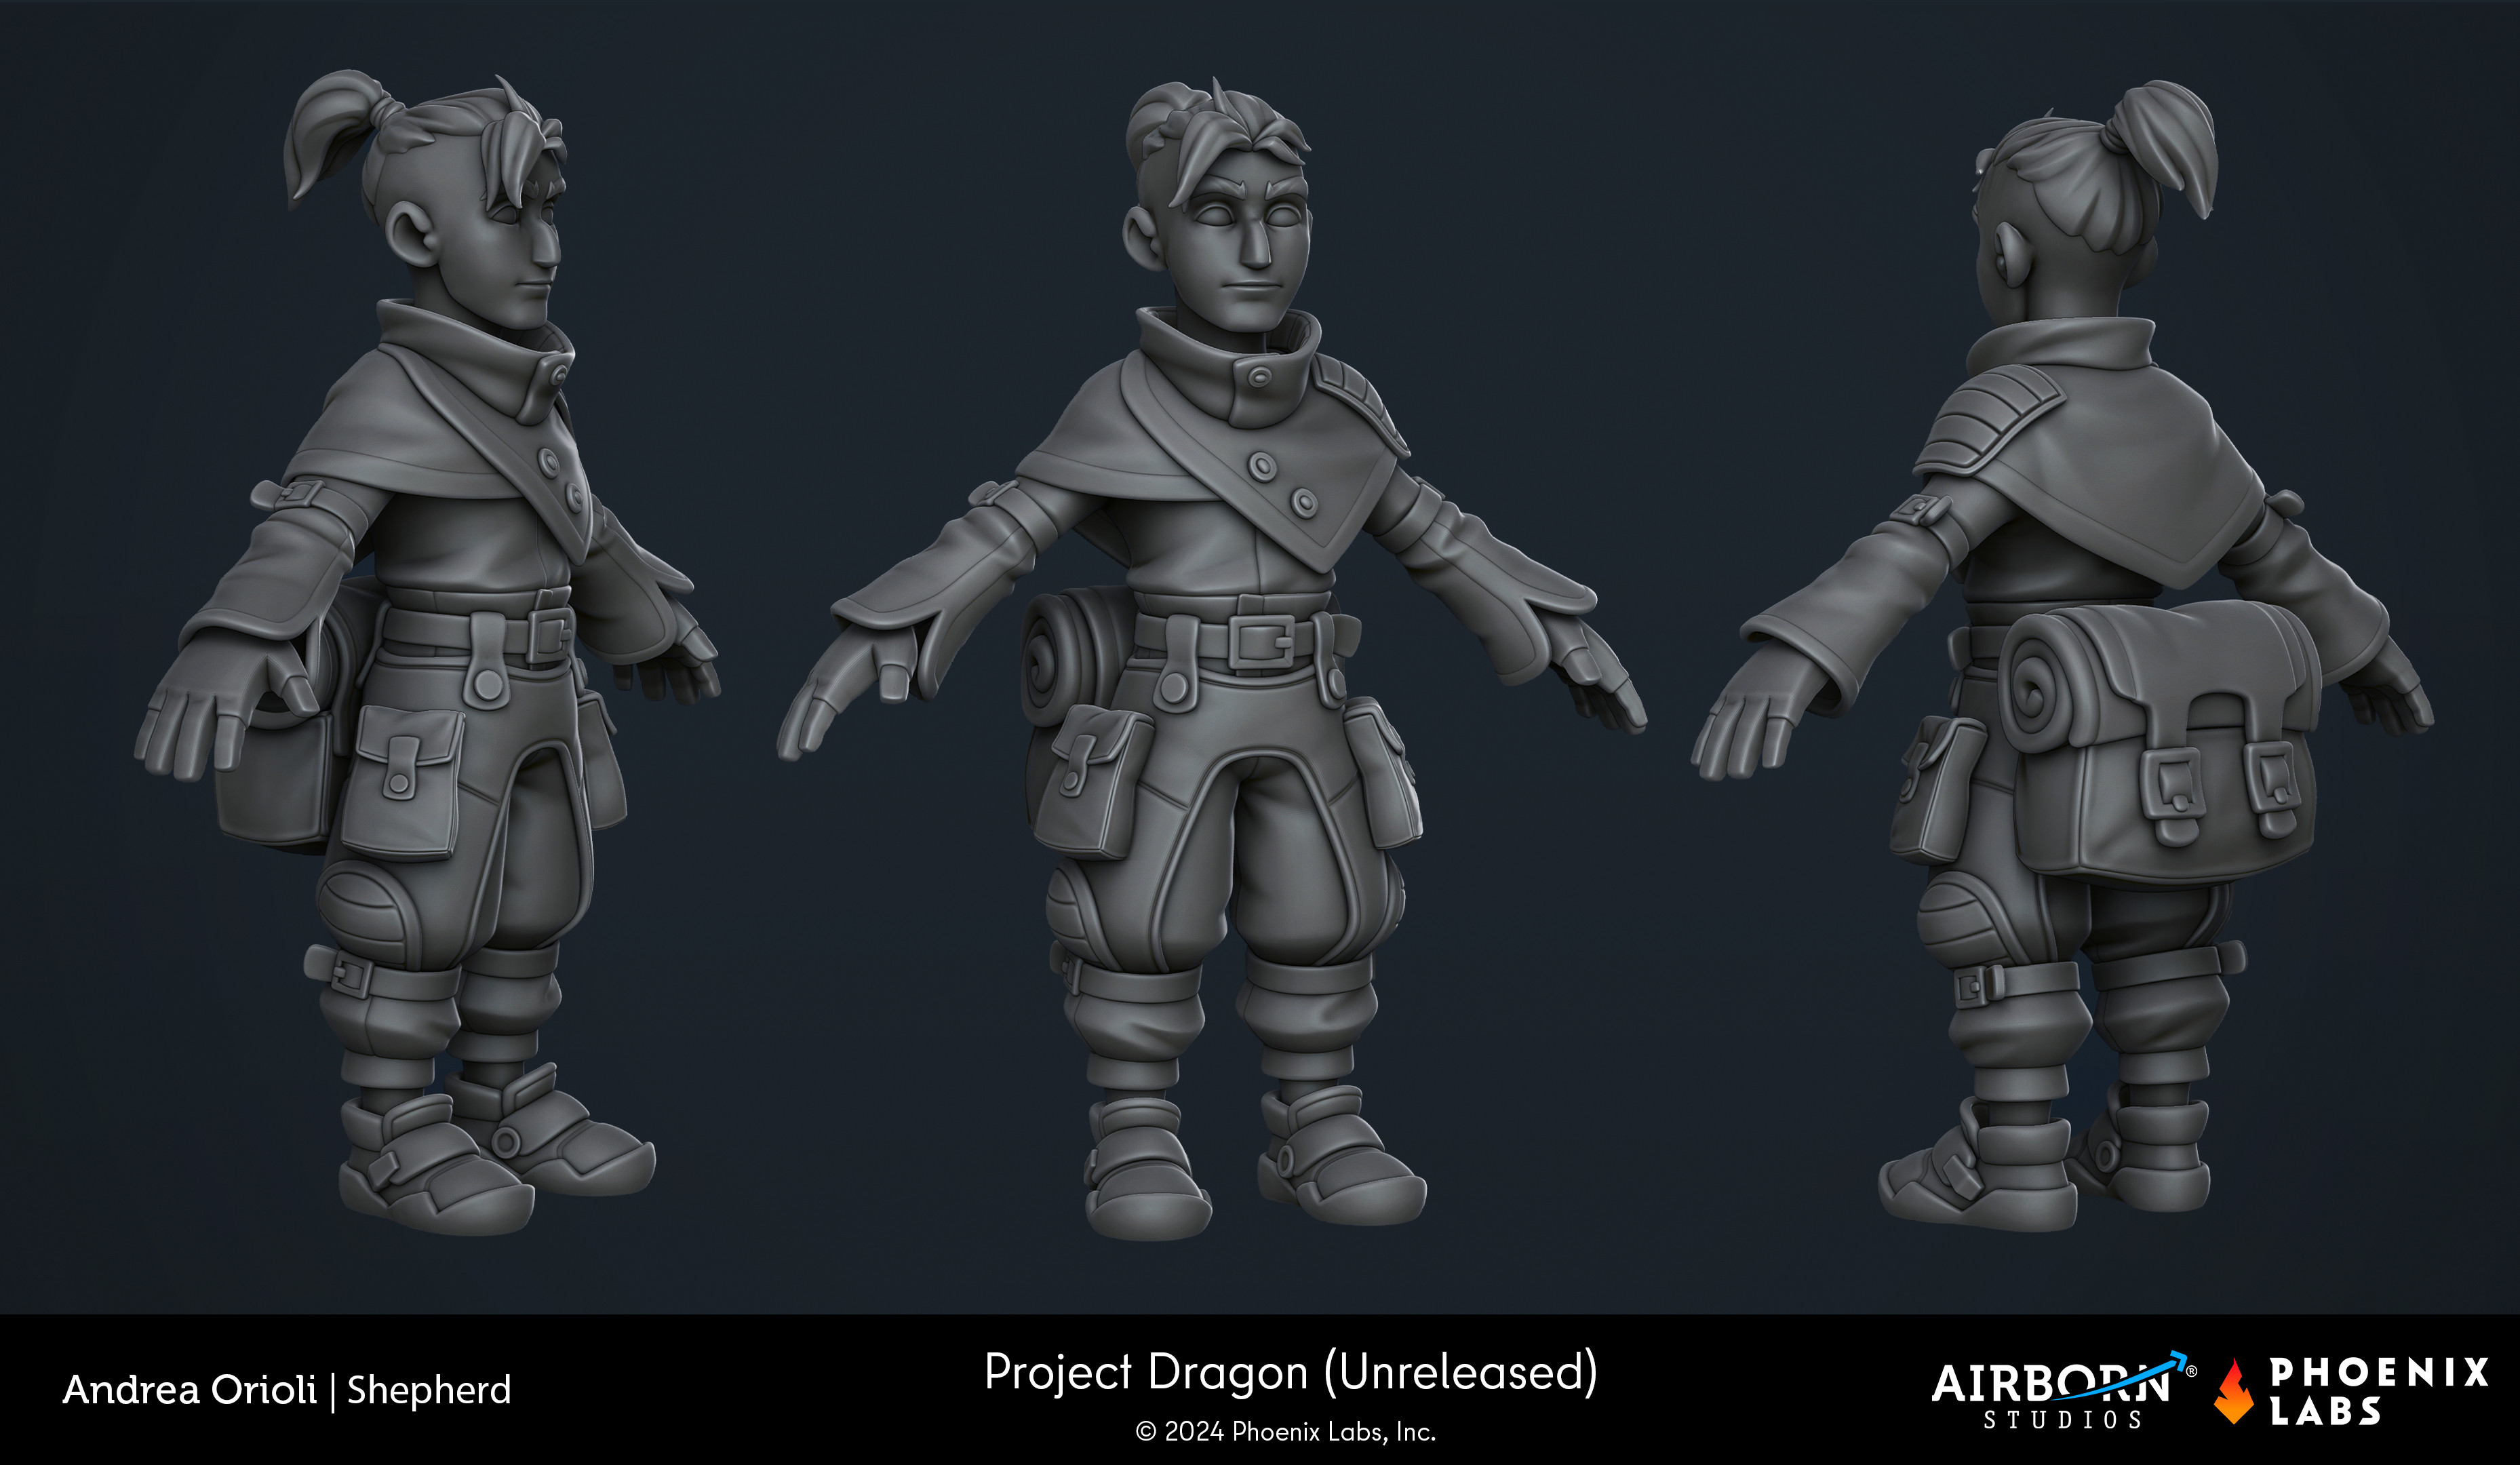The width and height of the screenshot is (2520, 1465).
Task: Click the front-view character render
Action: [x=1211, y=659]
